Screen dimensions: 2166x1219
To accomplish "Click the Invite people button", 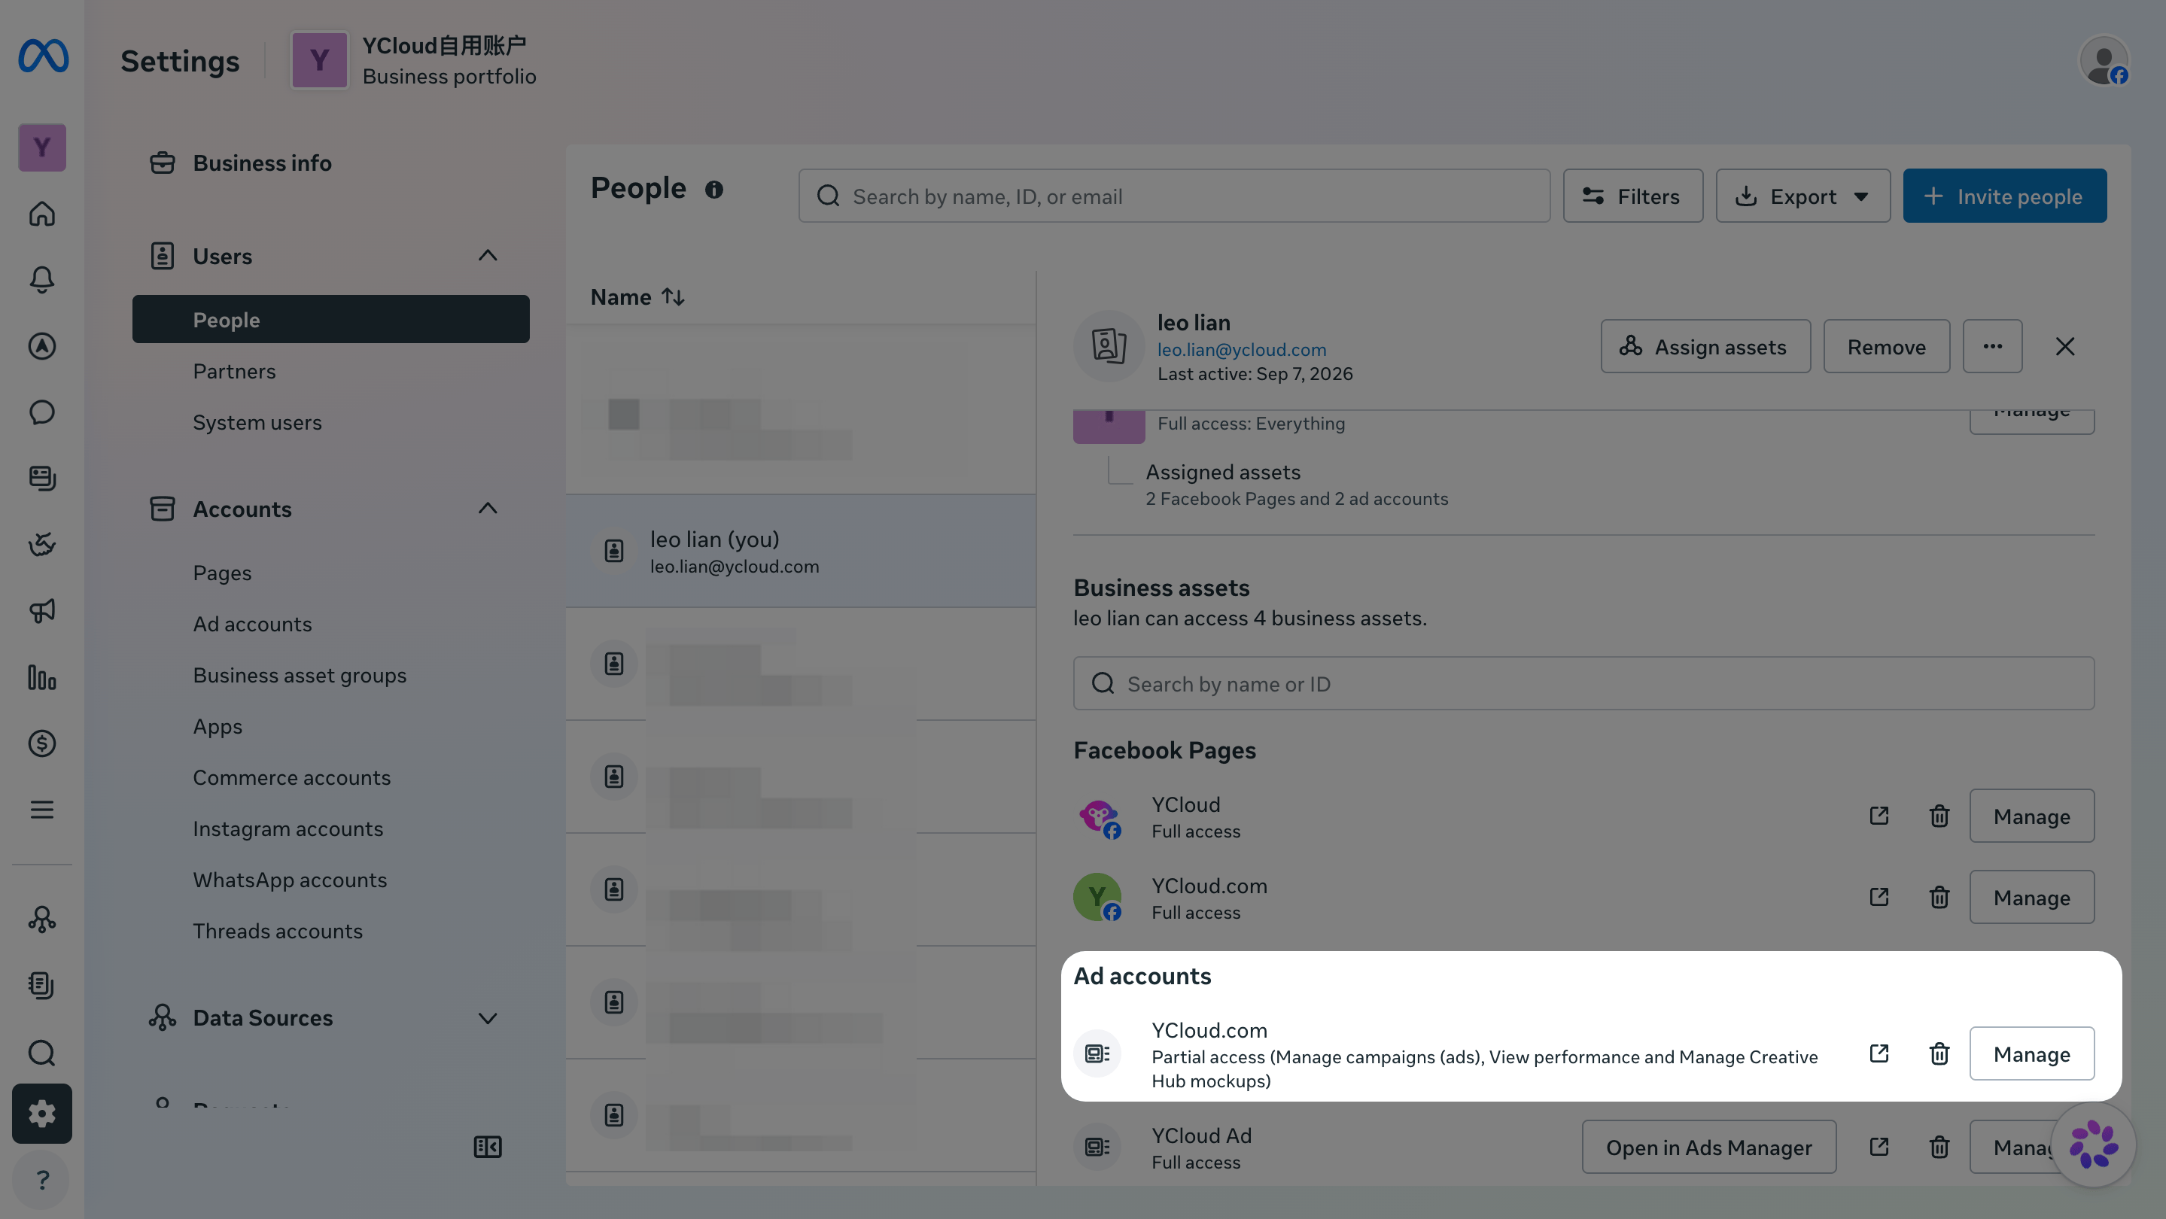I will click(x=2004, y=196).
